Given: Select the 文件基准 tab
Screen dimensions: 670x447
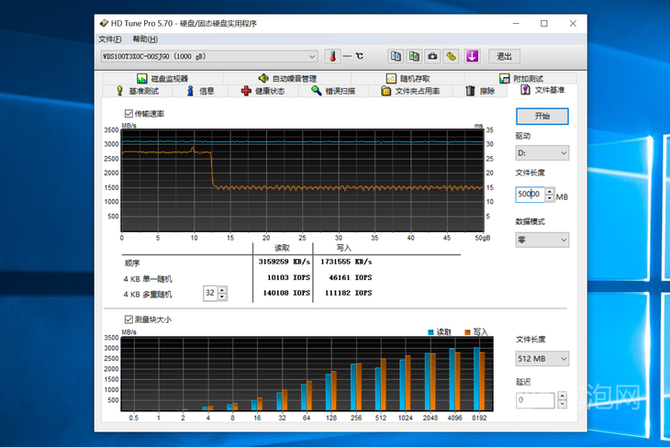Looking at the screenshot, I should tap(542, 90).
